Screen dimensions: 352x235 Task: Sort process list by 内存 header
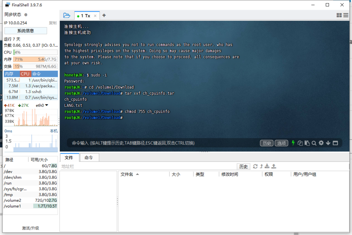(x=12, y=74)
